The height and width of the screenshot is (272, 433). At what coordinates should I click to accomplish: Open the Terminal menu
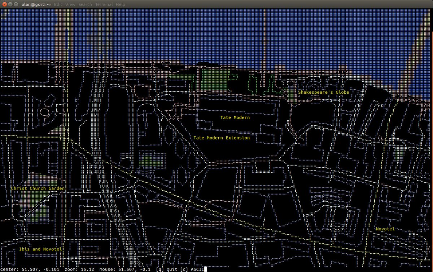pos(104,4)
